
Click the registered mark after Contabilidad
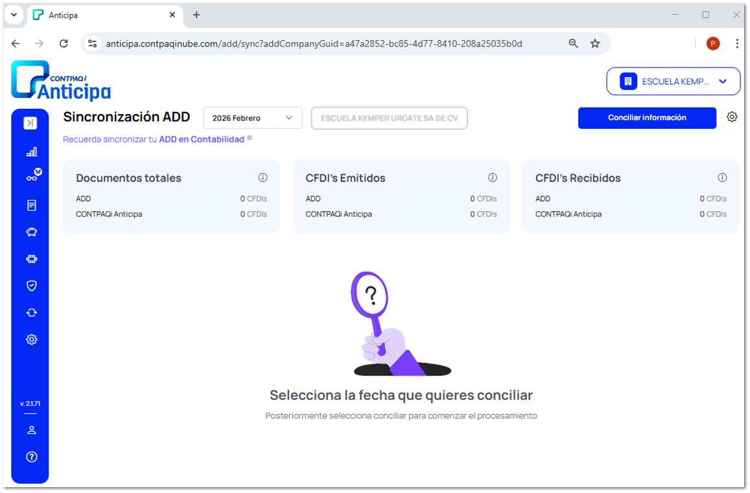249,138
